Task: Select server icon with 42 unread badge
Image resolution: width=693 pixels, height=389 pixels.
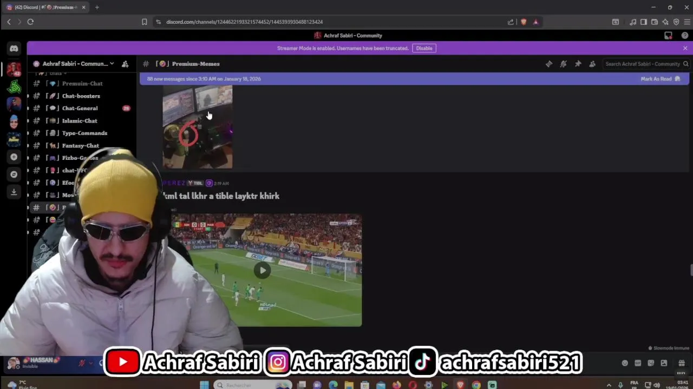Action: click(x=14, y=69)
